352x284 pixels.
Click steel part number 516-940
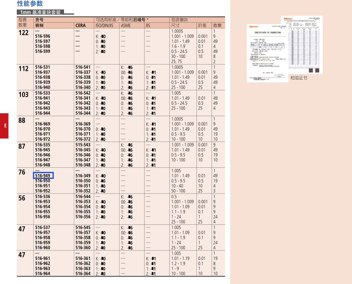(x=43, y=87)
